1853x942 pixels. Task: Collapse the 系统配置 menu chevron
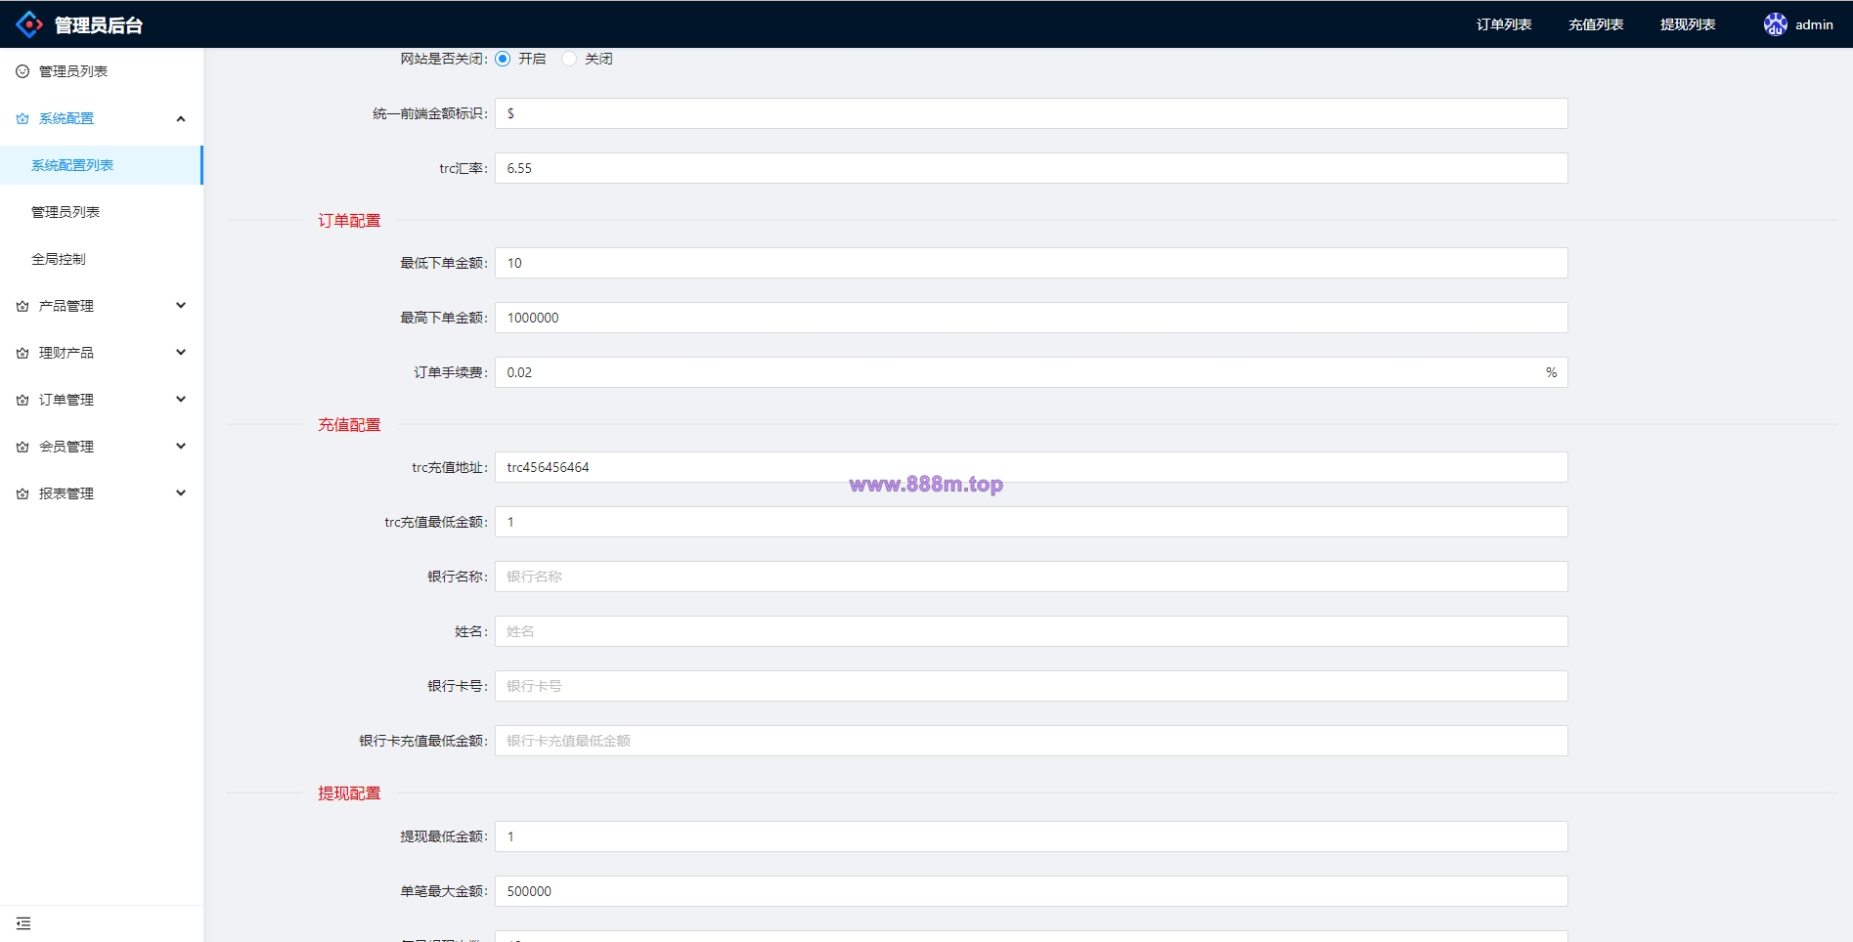(x=181, y=118)
